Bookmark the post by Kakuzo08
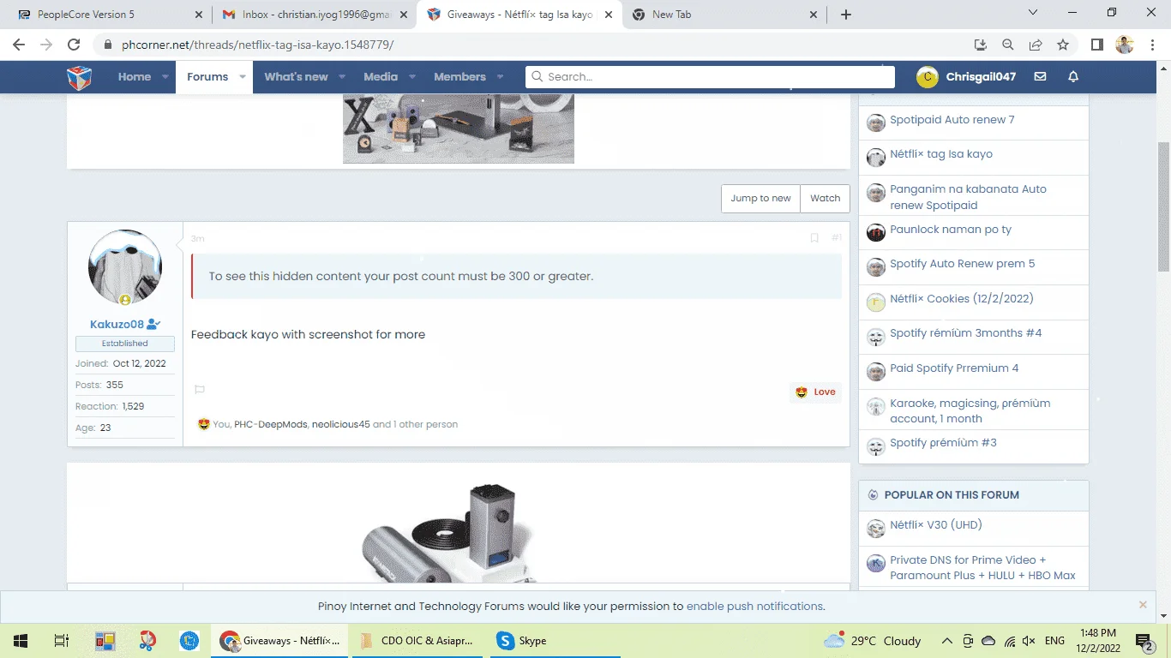1171x658 pixels. click(x=814, y=238)
